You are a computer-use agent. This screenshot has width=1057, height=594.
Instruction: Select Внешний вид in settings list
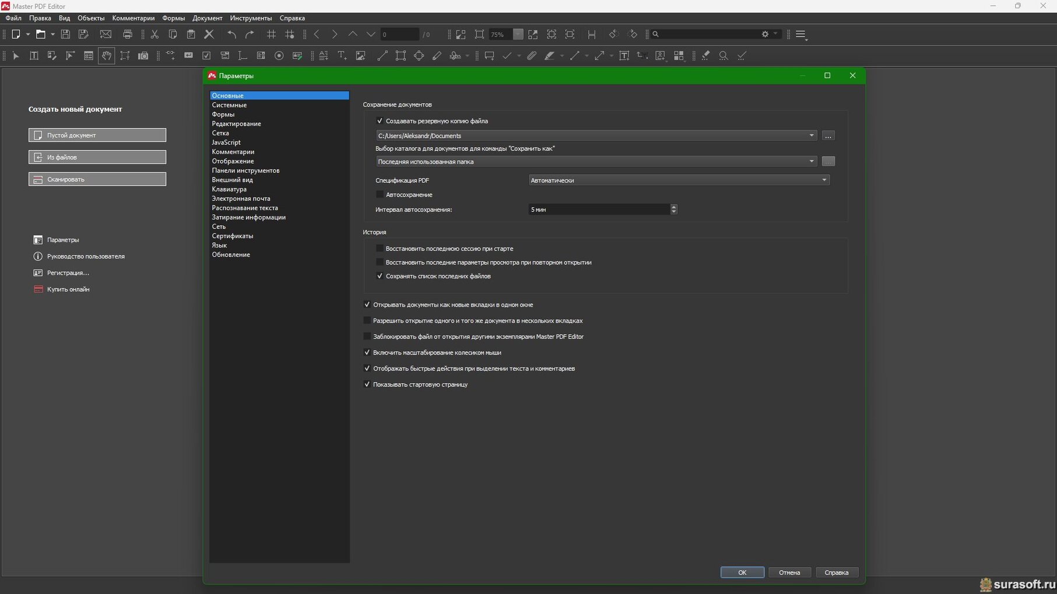(x=232, y=180)
